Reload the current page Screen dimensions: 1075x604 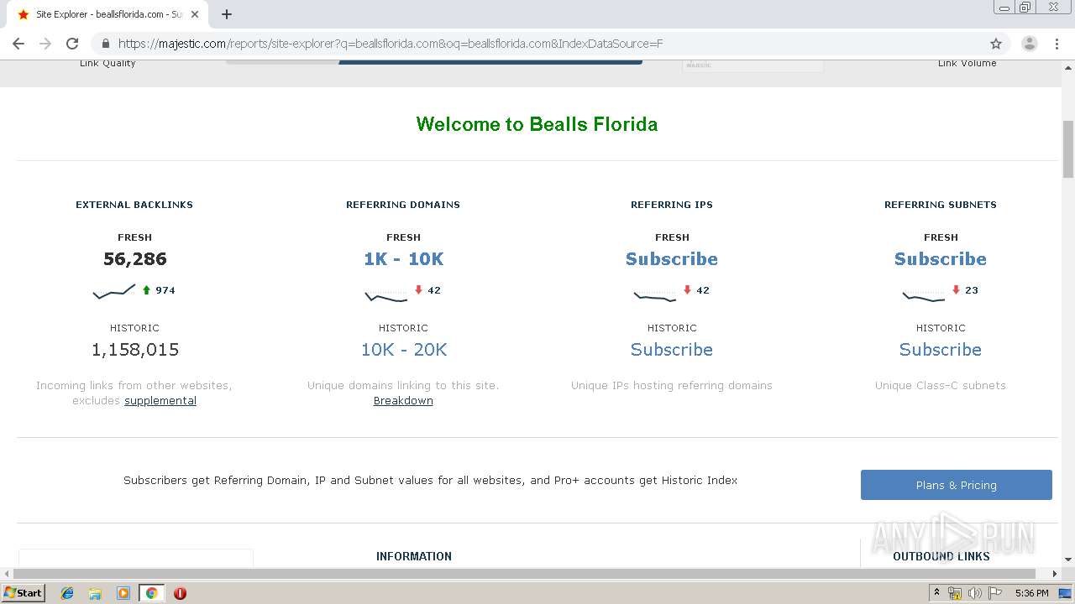pyautogui.click(x=72, y=44)
